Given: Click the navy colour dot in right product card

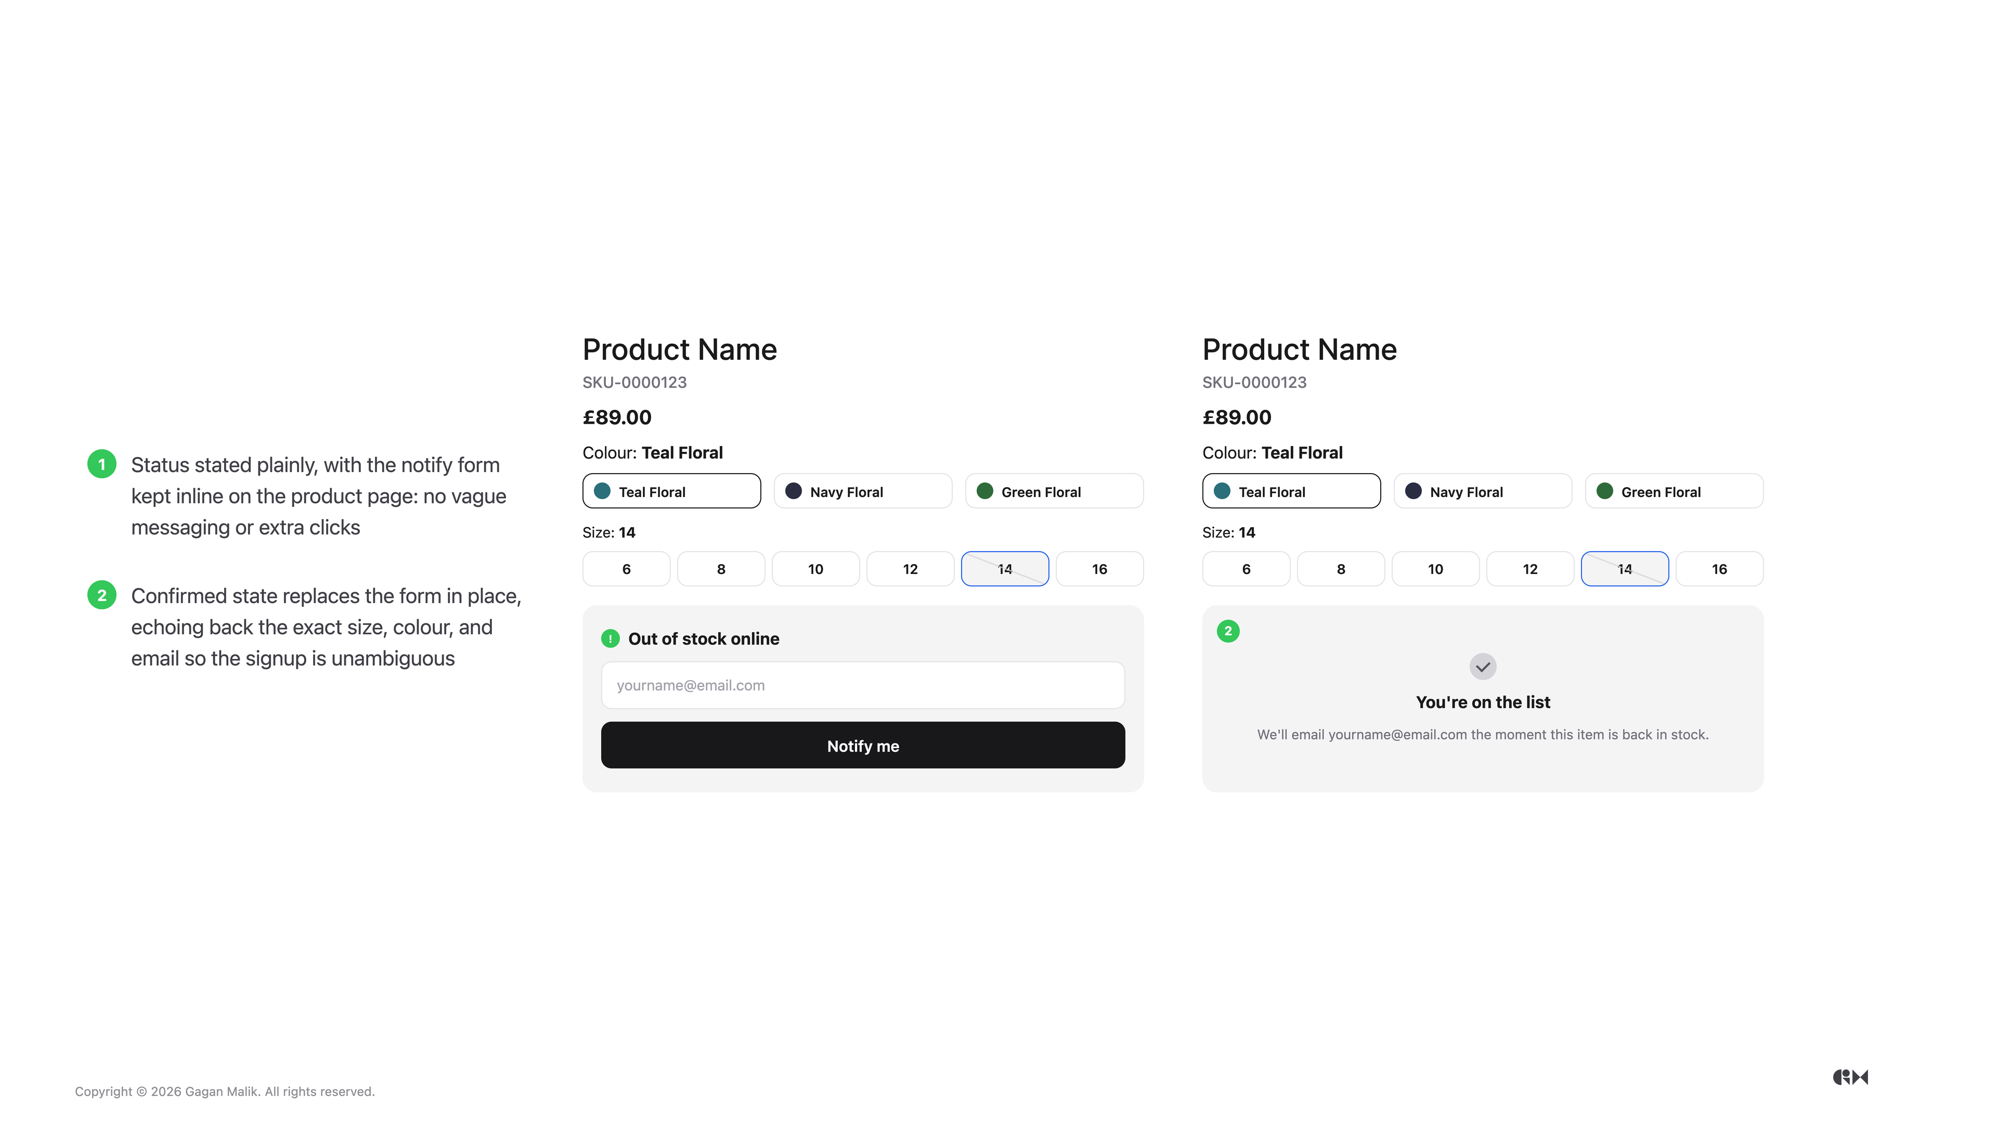Looking at the screenshot, I should [x=1414, y=491].
